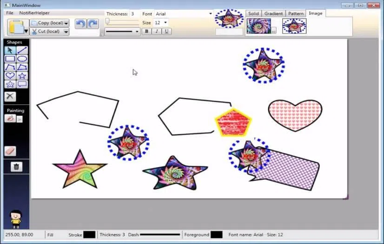
Task: Select the closed polygon shape tool
Action: (x=22, y=67)
